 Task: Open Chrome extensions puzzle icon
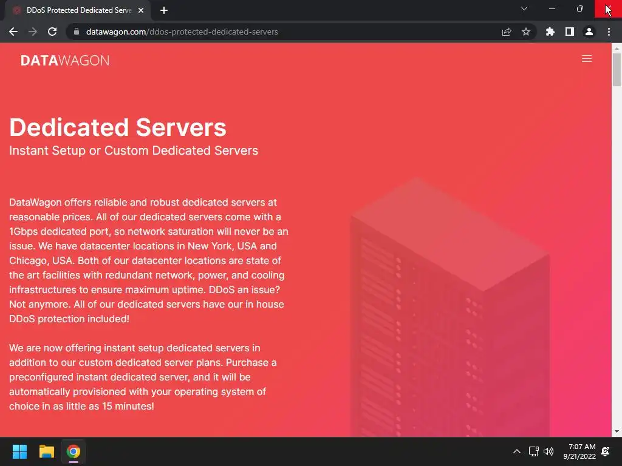coord(550,32)
